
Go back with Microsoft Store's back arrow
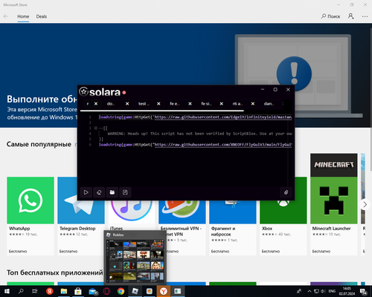pyautogui.click(x=6, y=16)
